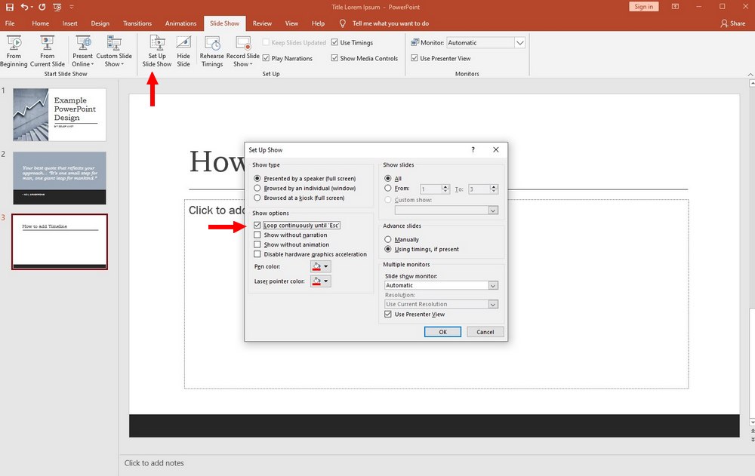Click the dialog Help question mark
This screenshot has width=755, height=476.
(473, 149)
